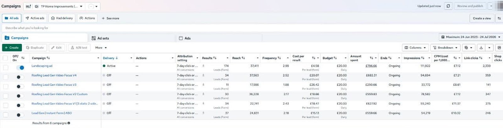Screen dimensions: 503x128
Task: Click the Duplicate button
Action: [x=35, y=48]
